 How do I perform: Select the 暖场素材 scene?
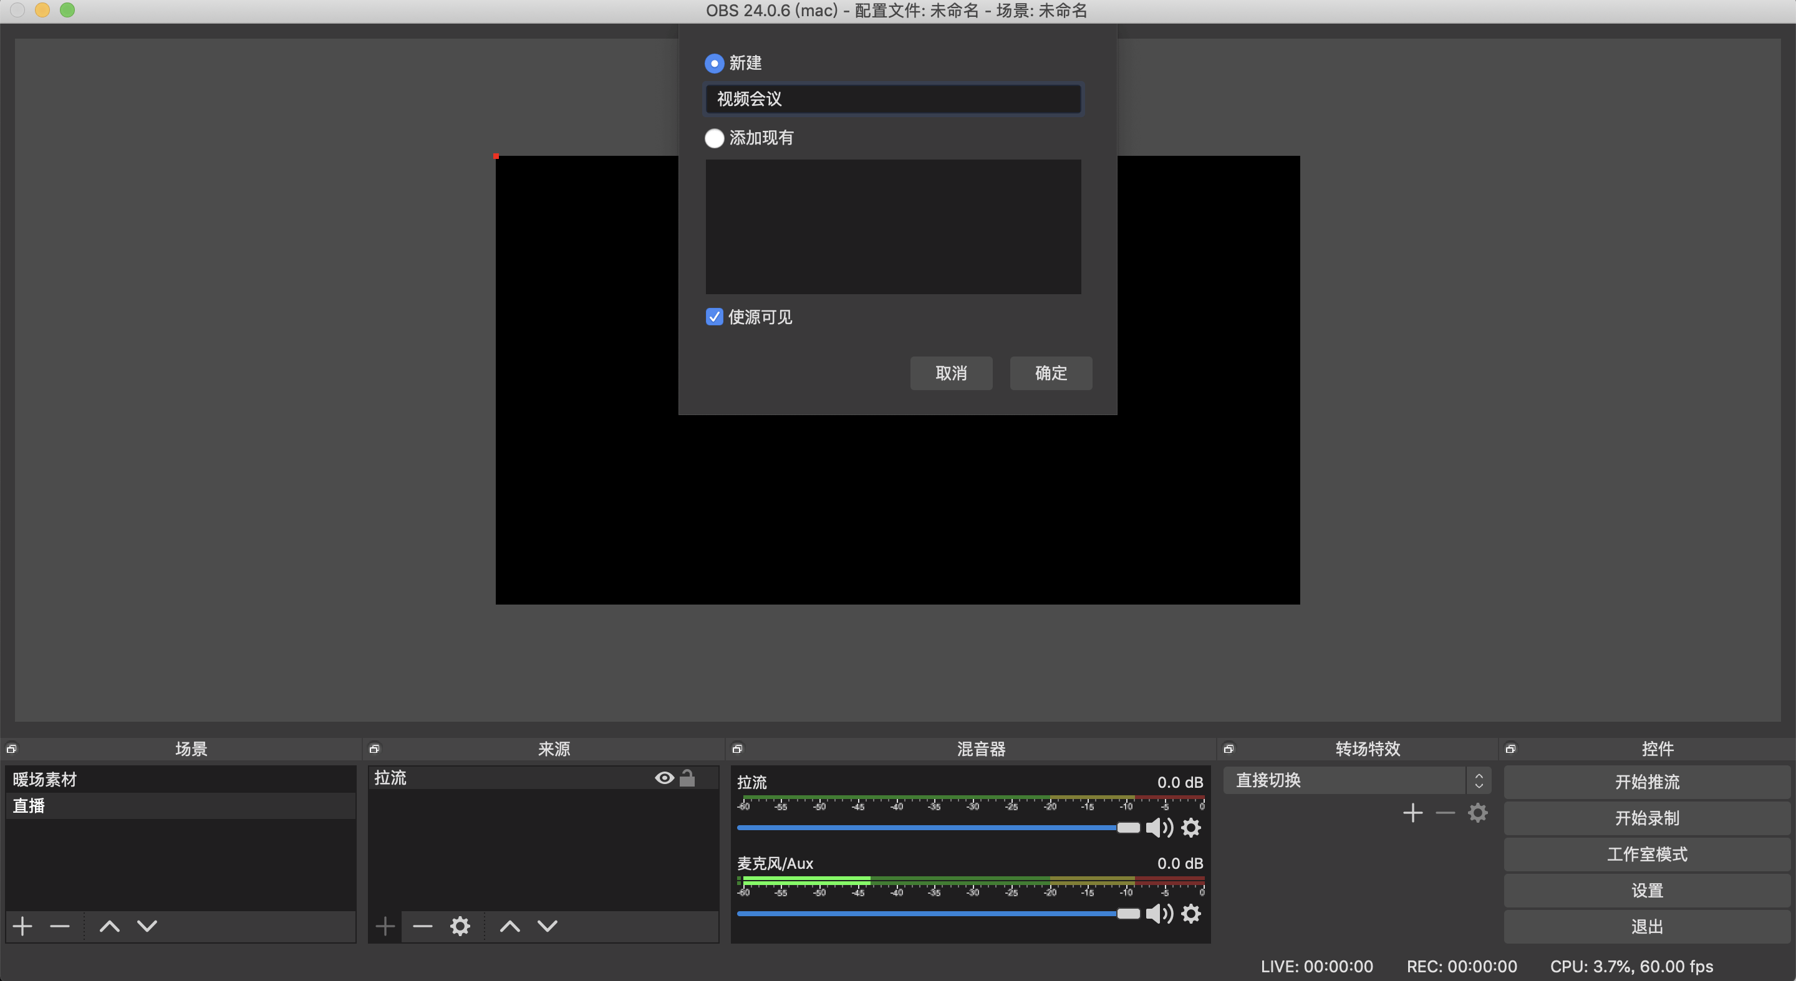(x=45, y=780)
